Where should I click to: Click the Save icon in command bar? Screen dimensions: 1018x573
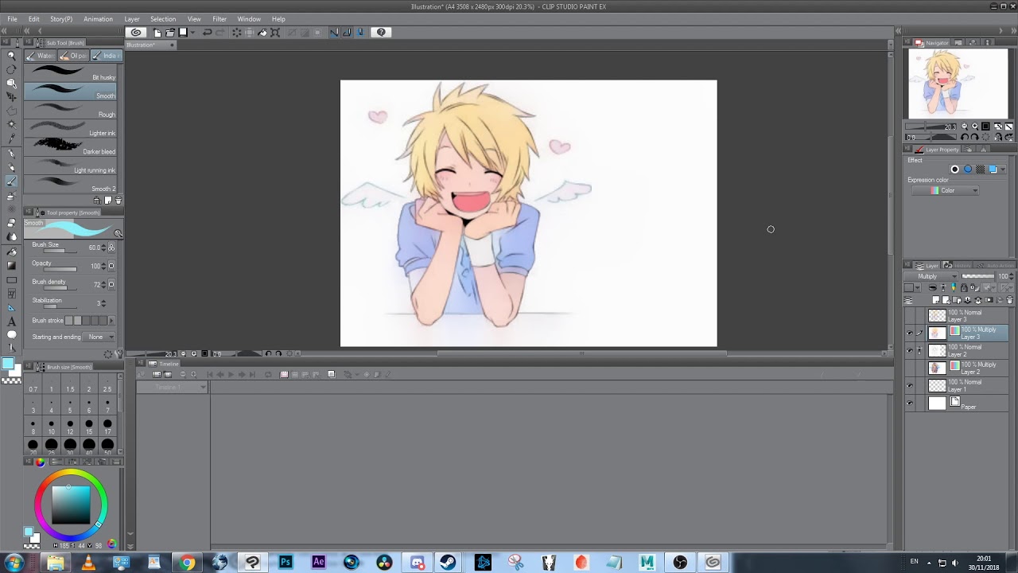point(182,33)
